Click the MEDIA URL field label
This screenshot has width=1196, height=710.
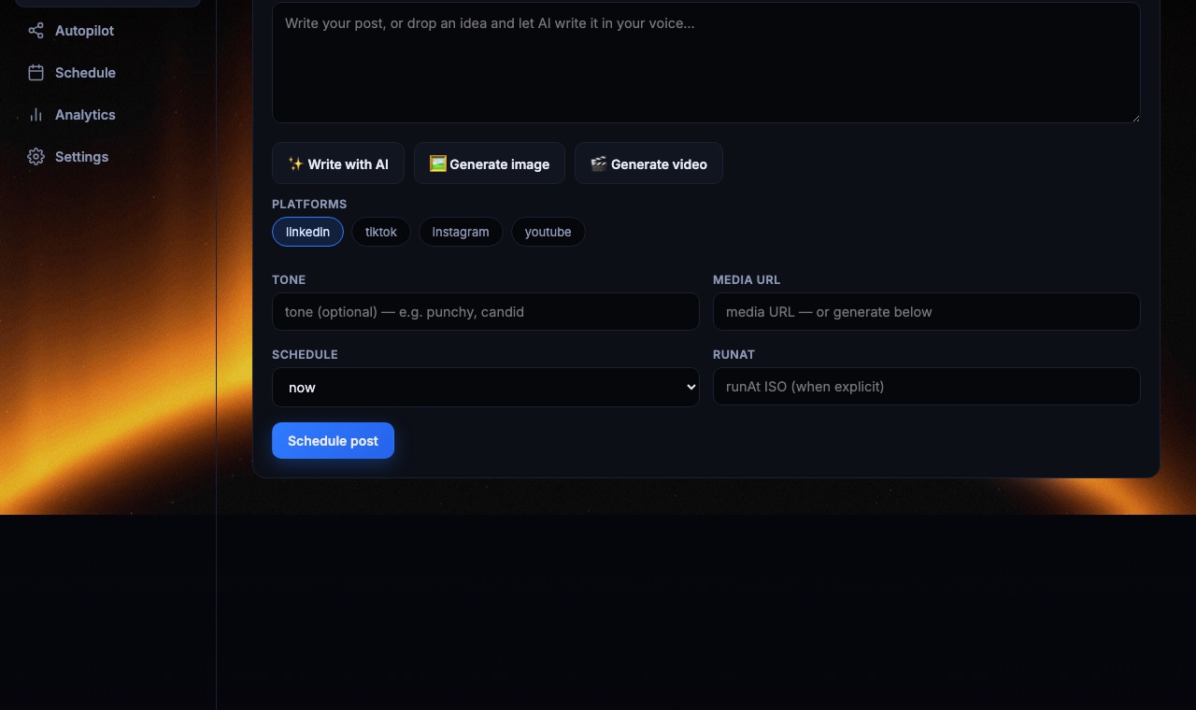[x=747, y=279]
